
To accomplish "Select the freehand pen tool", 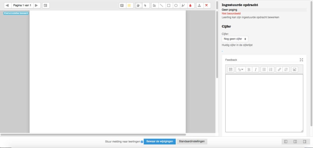I will [x=154, y=5].
